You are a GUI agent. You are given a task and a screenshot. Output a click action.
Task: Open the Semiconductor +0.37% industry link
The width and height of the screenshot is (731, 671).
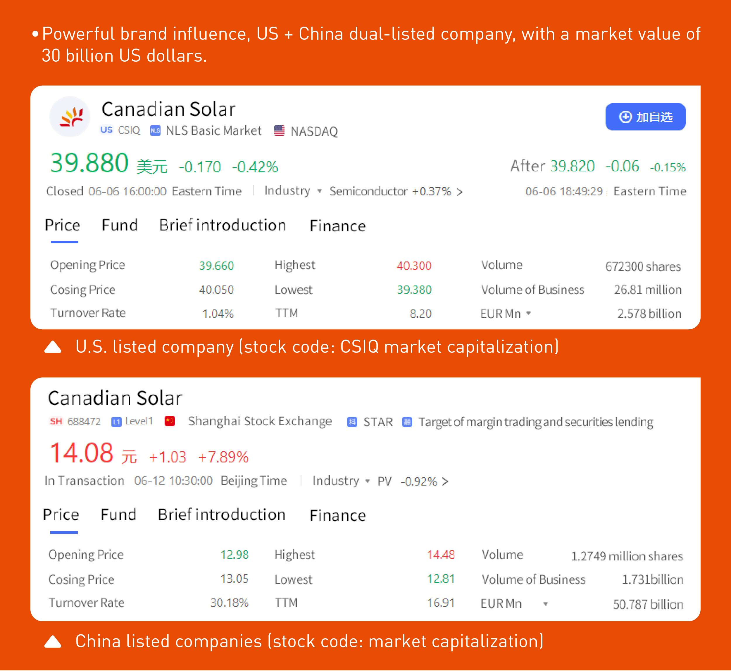(396, 191)
